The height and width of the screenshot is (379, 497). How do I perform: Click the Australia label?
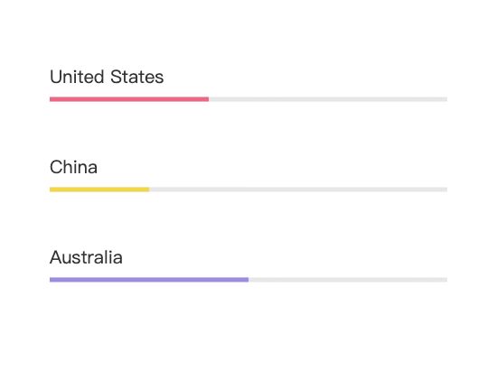tap(86, 257)
